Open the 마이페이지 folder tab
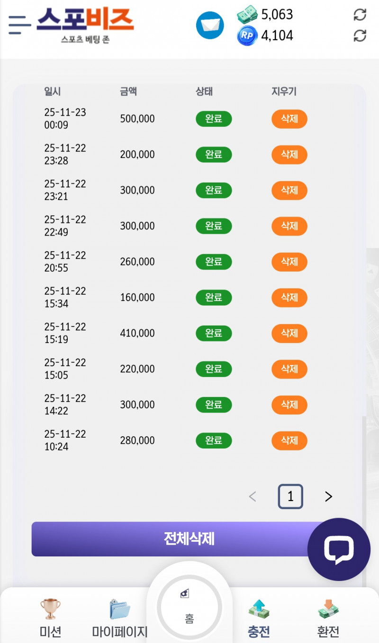 click(120, 617)
